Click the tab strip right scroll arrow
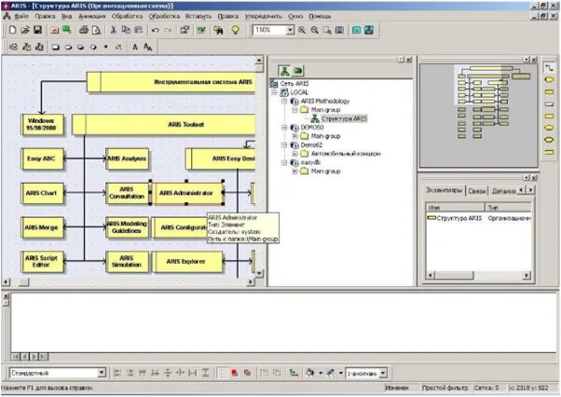Viewport: 561px width, 397px height. [x=530, y=190]
